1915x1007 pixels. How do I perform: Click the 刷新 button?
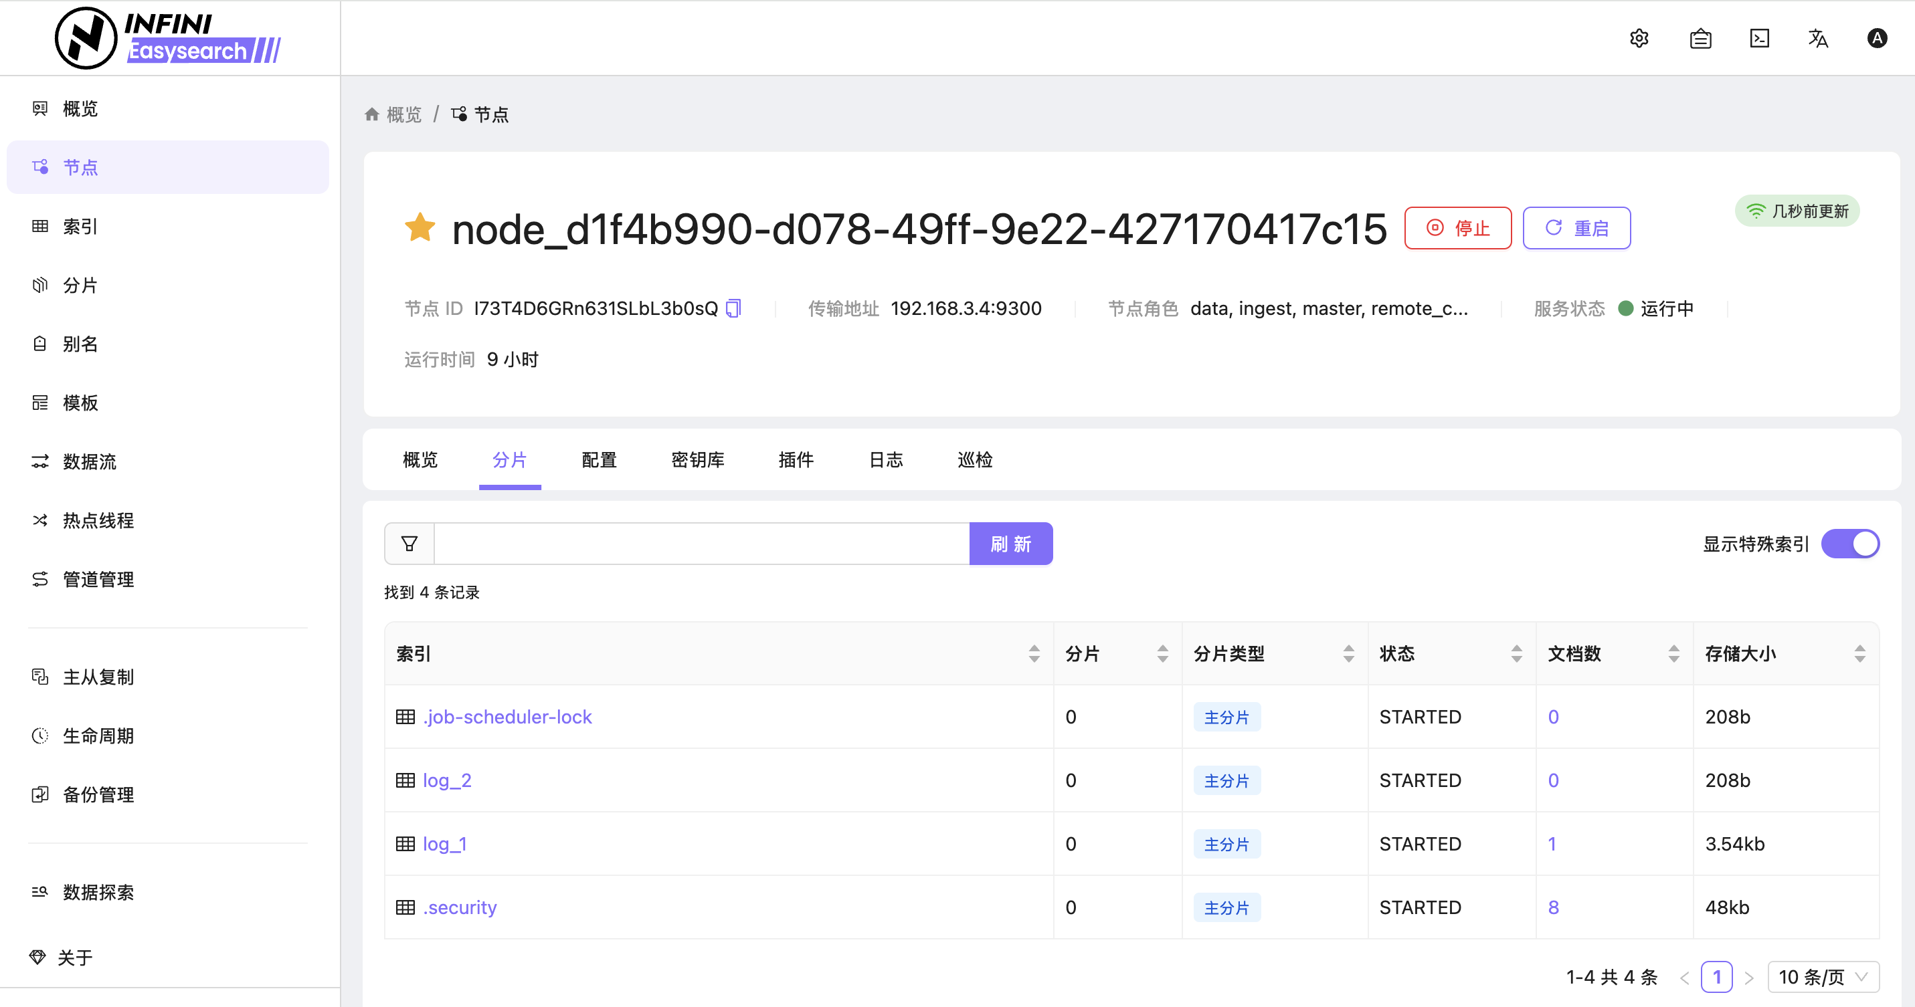coord(1011,544)
